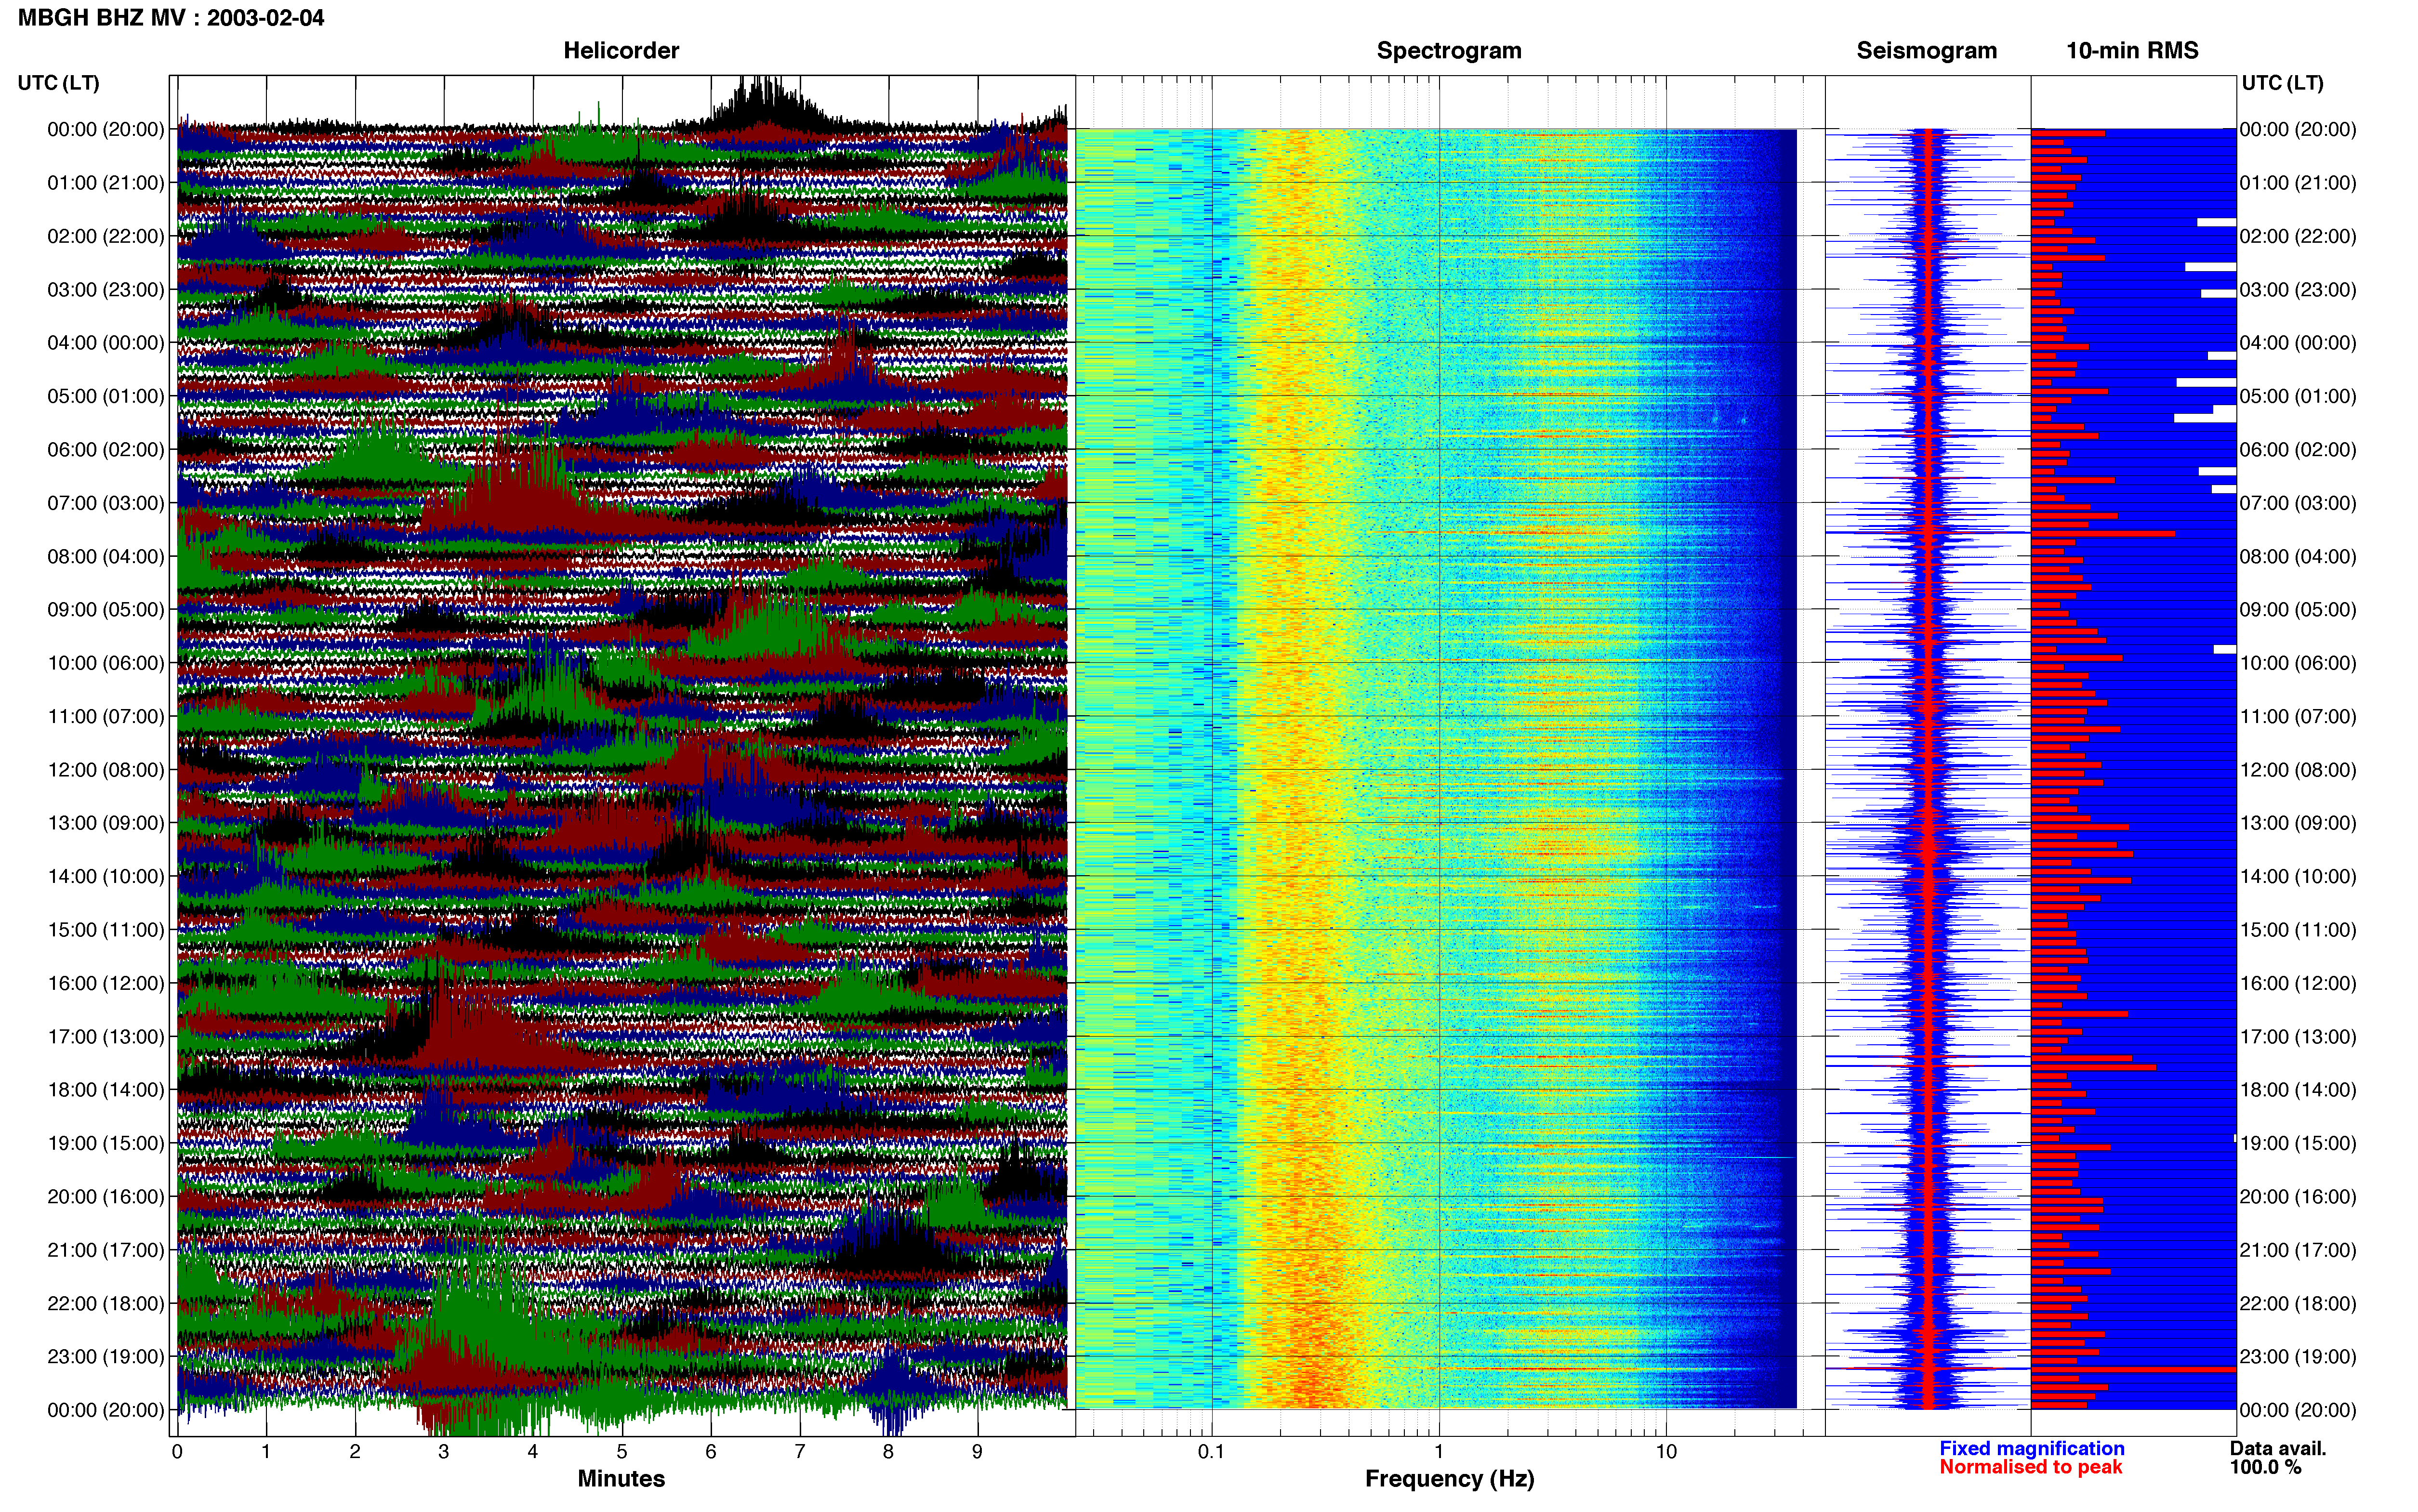Click minute tick '5' on helicorder axis

[x=622, y=1452]
